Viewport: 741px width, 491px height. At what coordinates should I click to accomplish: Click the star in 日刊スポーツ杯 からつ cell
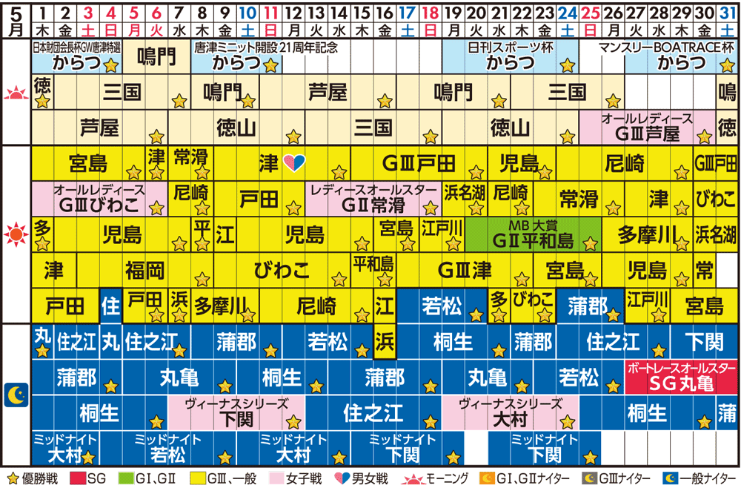pyautogui.click(x=567, y=65)
